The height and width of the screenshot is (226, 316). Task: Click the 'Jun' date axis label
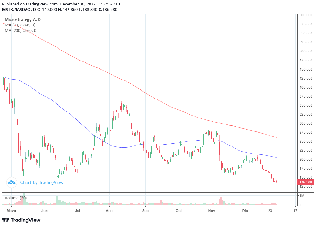pos(45,211)
